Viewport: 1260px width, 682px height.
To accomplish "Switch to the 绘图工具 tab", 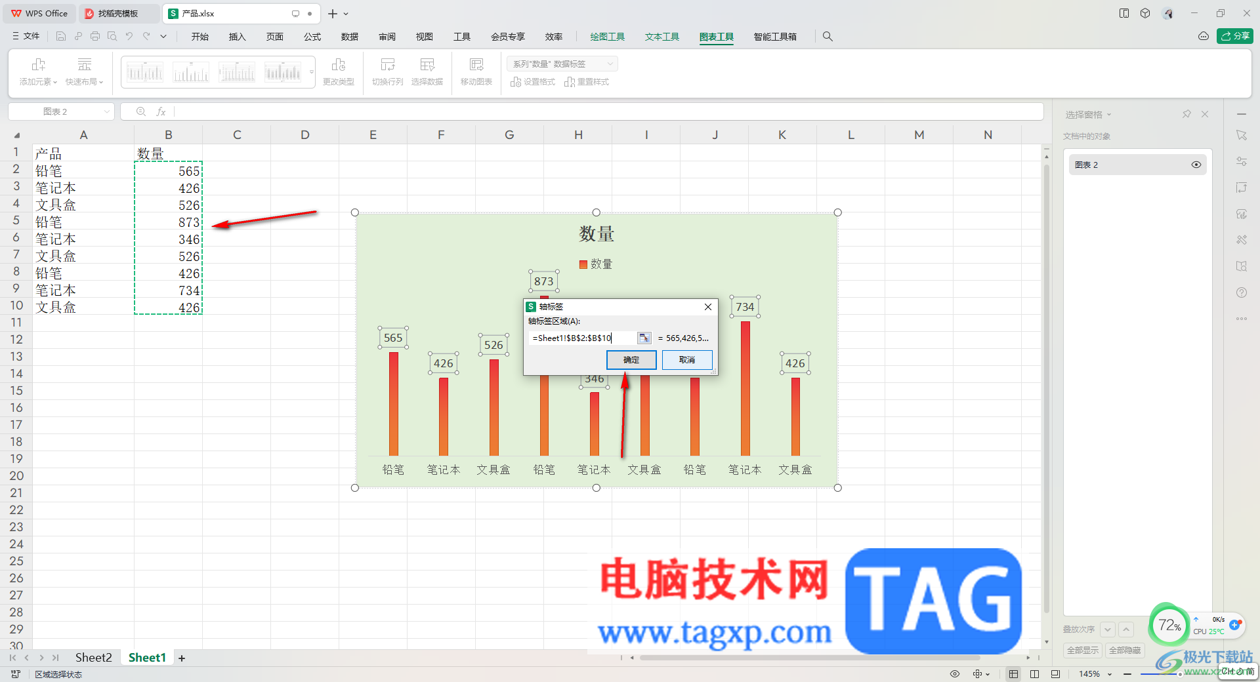I will (x=607, y=37).
